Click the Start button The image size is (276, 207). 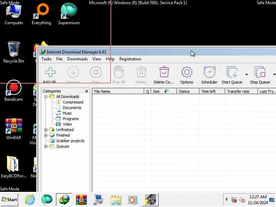[x=9, y=200]
